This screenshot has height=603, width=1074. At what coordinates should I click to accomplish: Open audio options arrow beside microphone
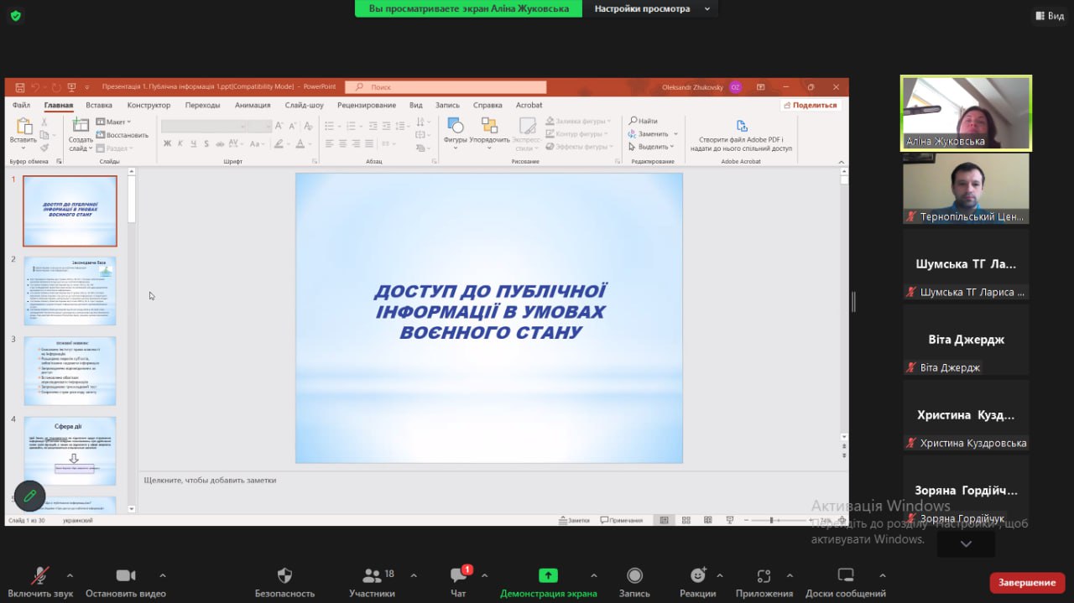point(70,575)
